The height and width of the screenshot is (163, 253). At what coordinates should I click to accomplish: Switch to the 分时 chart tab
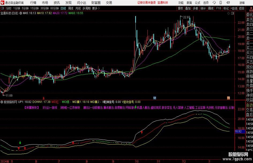(9, 8)
